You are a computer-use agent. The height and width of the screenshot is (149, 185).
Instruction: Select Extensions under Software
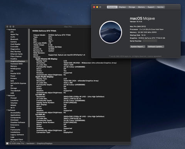click(x=15, y=125)
